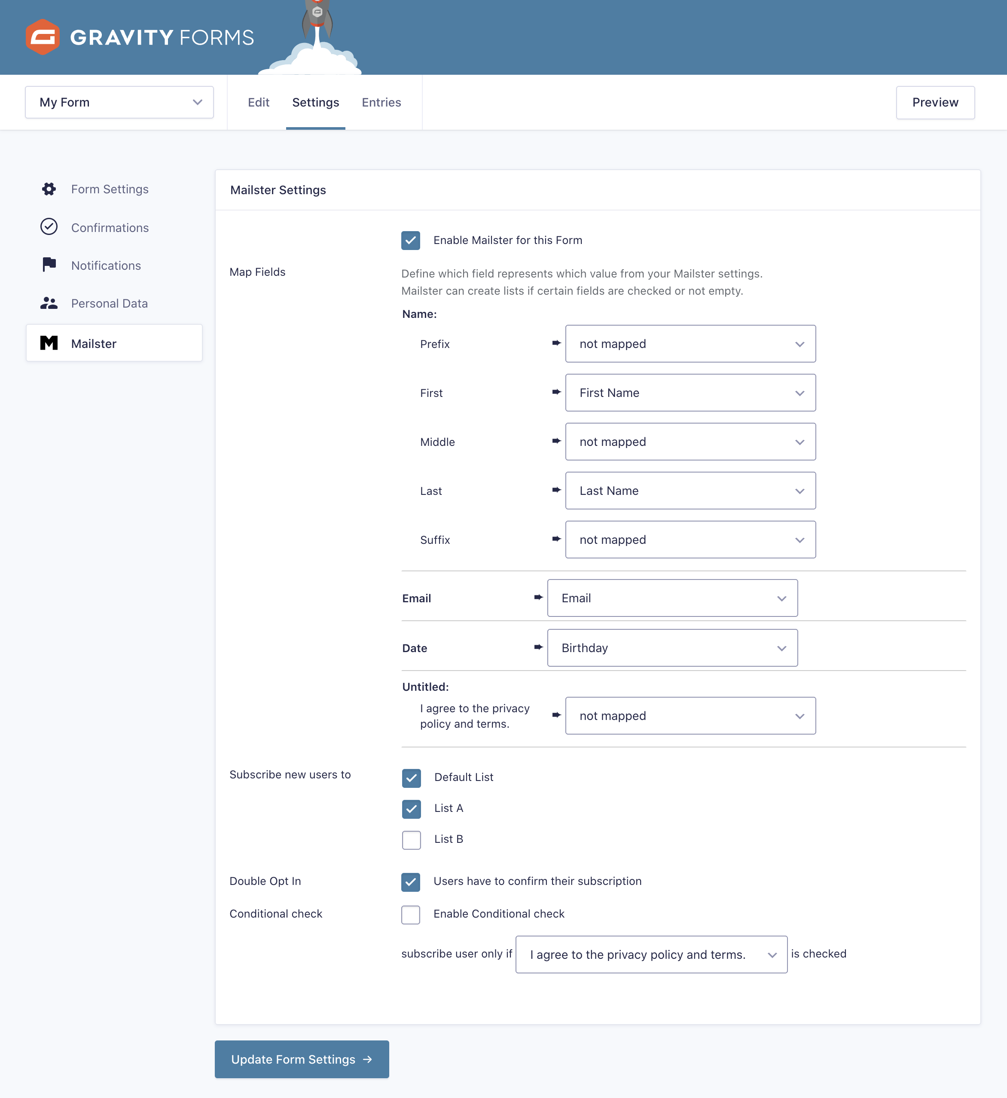The image size is (1007, 1098).
Task: Click the Mailster M icon in sidebar
Action: pos(49,343)
